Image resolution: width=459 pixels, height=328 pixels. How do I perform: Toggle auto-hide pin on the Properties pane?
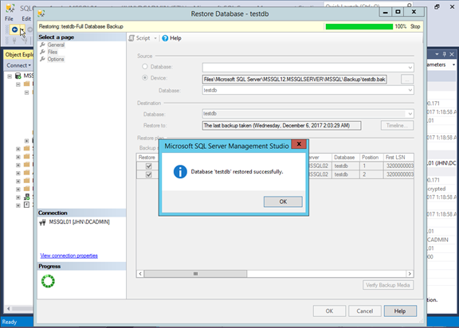pos(445,54)
